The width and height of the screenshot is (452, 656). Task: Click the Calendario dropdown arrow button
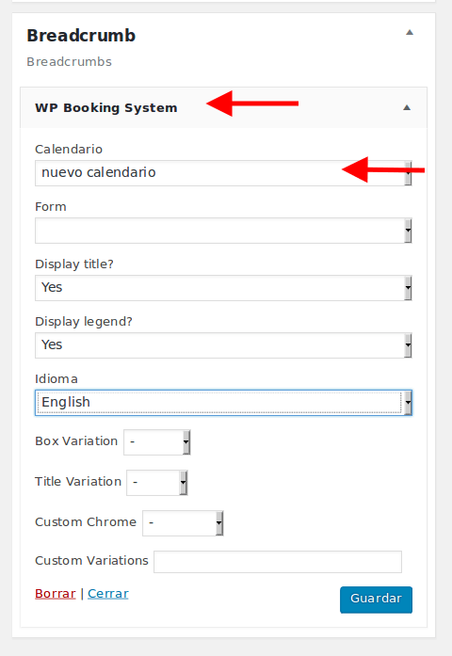408,173
